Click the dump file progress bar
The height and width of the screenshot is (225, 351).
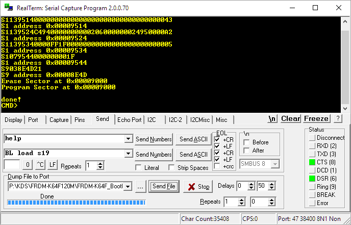tap(77, 203)
